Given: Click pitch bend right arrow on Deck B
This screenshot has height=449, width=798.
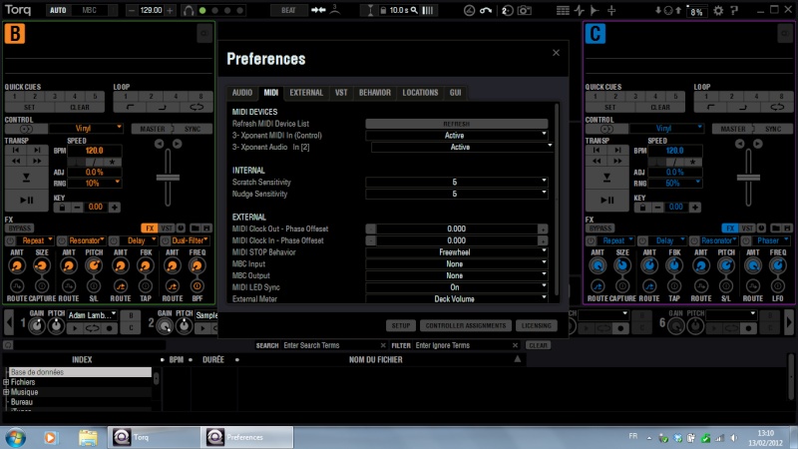Looking at the screenshot, I should click(x=177, y=144).
